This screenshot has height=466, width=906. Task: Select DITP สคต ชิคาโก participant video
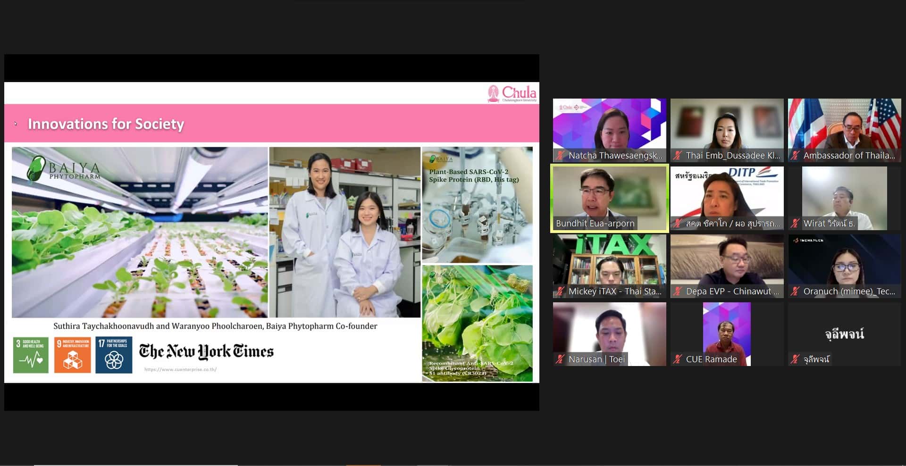pyautogui.click(x=727, y=198)
